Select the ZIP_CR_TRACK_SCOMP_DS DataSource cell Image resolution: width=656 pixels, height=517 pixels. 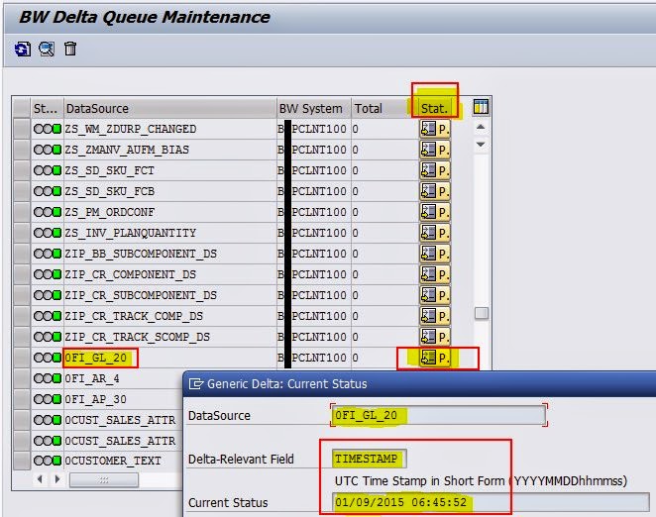click(169, 337)
